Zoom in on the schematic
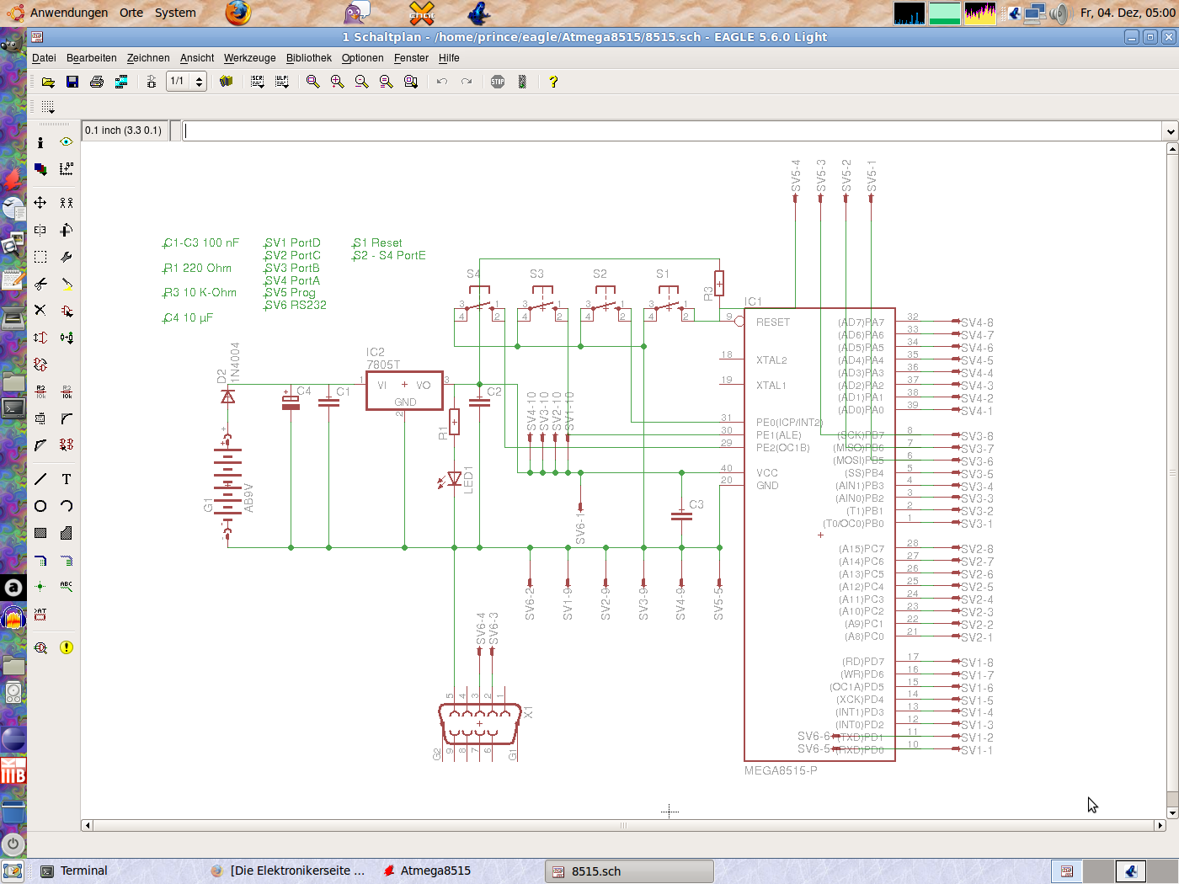The height and width of the screenshot is (884, 1179). tap(338, 82)
